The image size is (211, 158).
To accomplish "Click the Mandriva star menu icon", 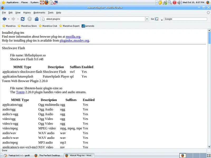I will [x=3, y=2].
